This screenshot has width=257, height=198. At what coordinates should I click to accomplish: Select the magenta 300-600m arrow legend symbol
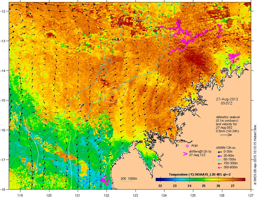coord(220,167)
